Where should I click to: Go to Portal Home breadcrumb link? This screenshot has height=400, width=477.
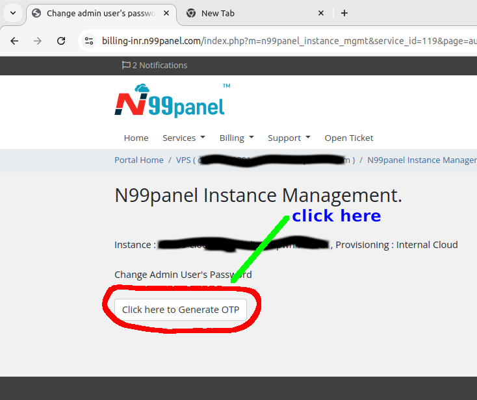[139, 160]
